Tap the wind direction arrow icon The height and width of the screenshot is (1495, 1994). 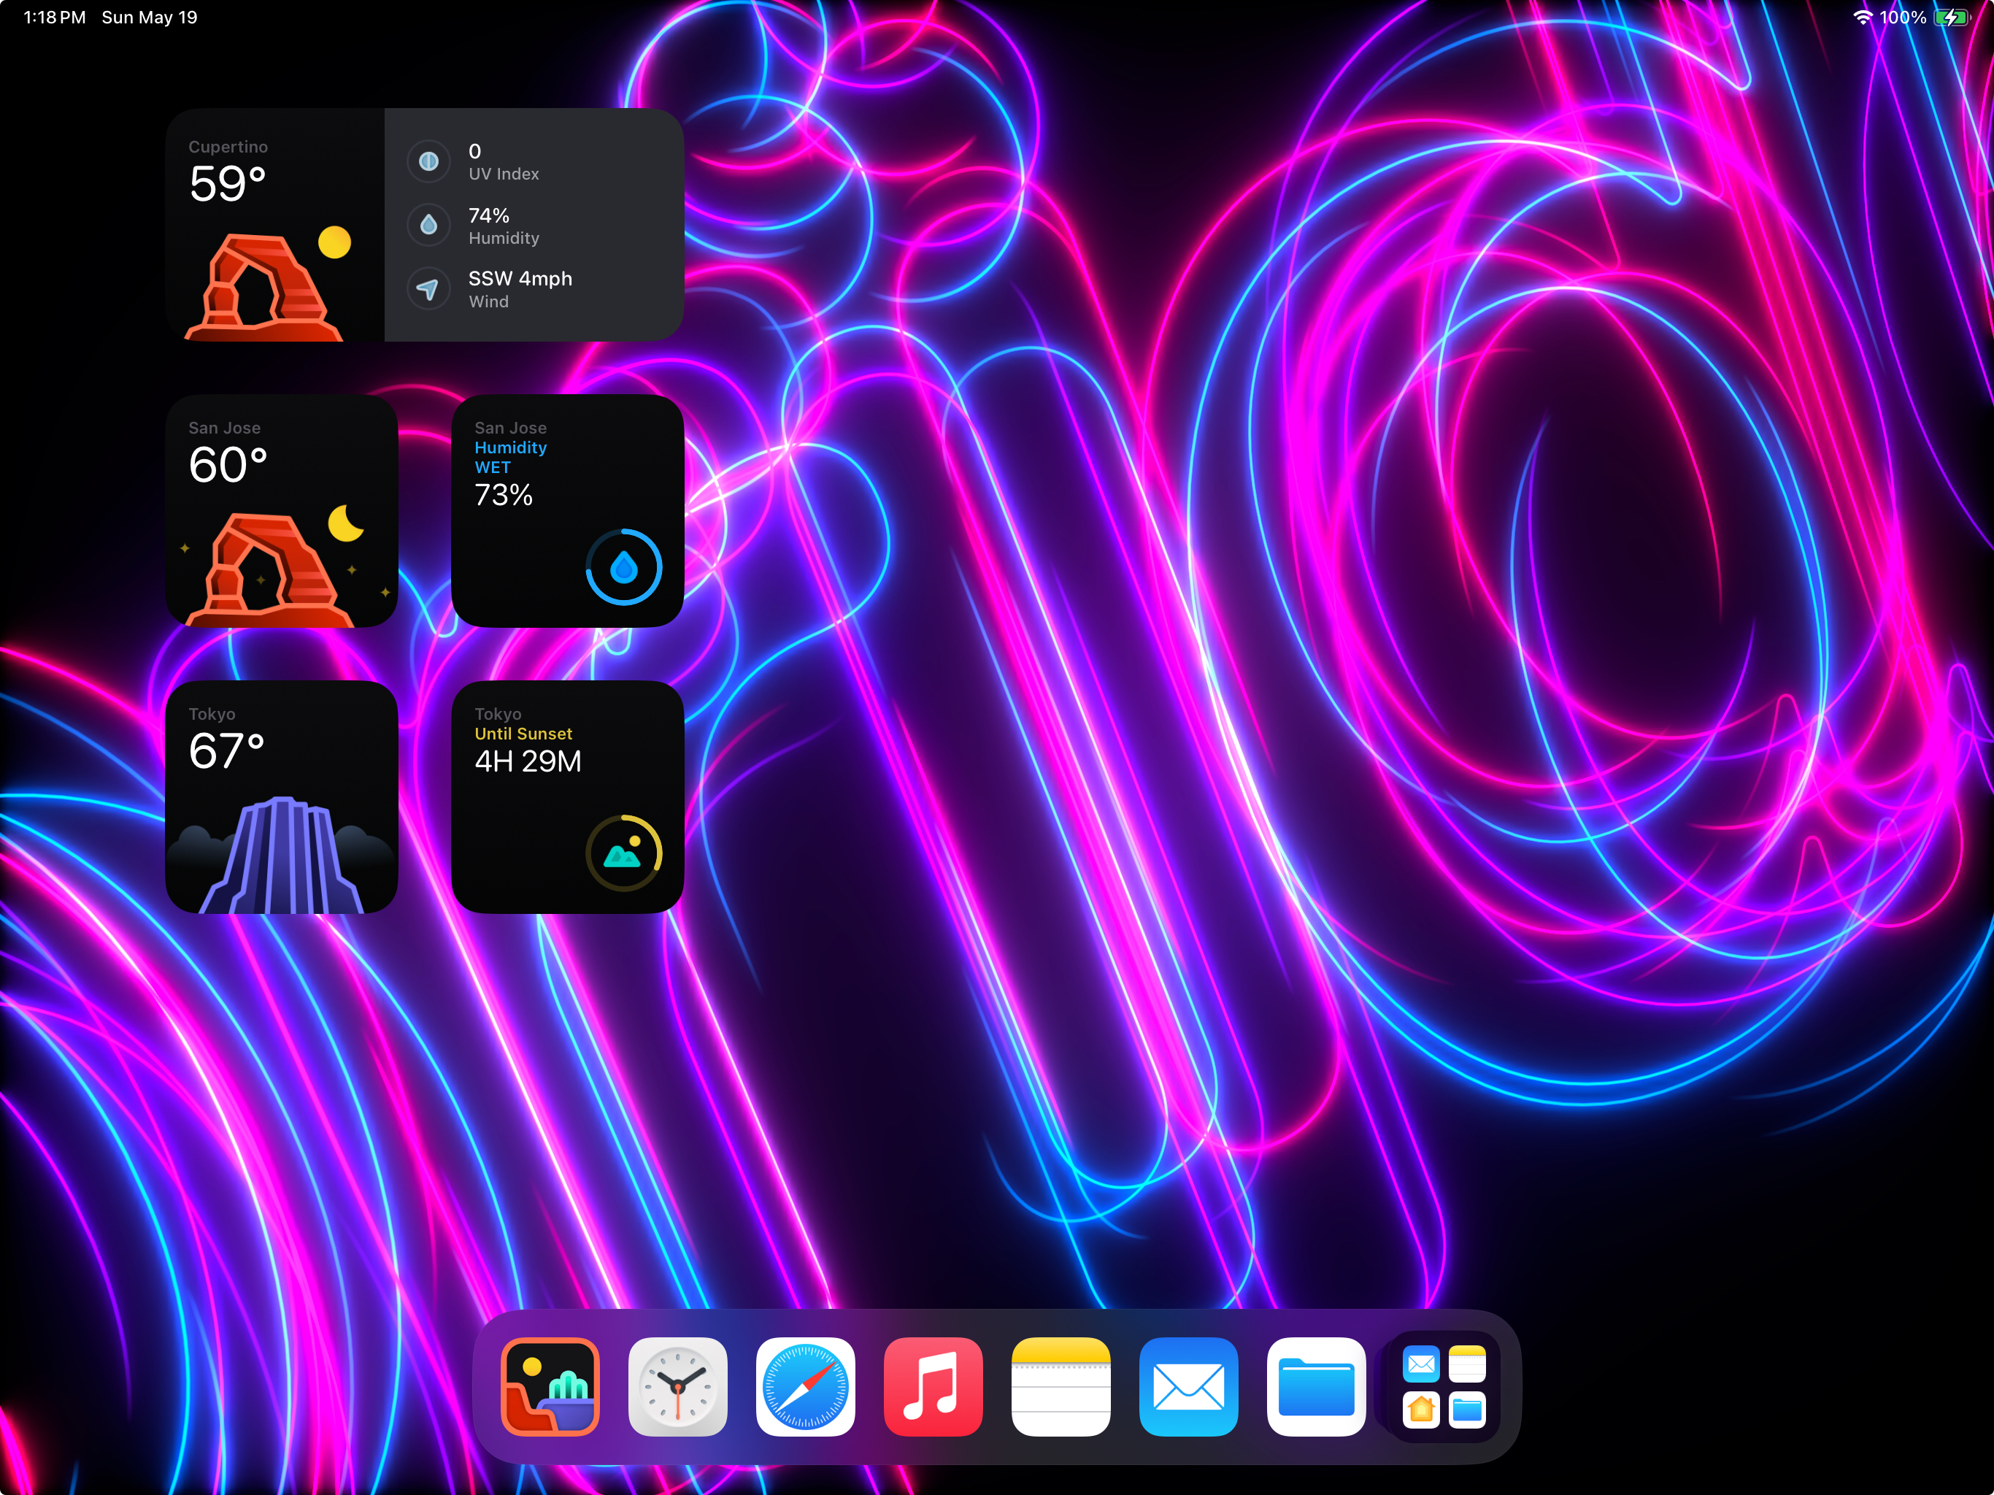tap(429, 288)
